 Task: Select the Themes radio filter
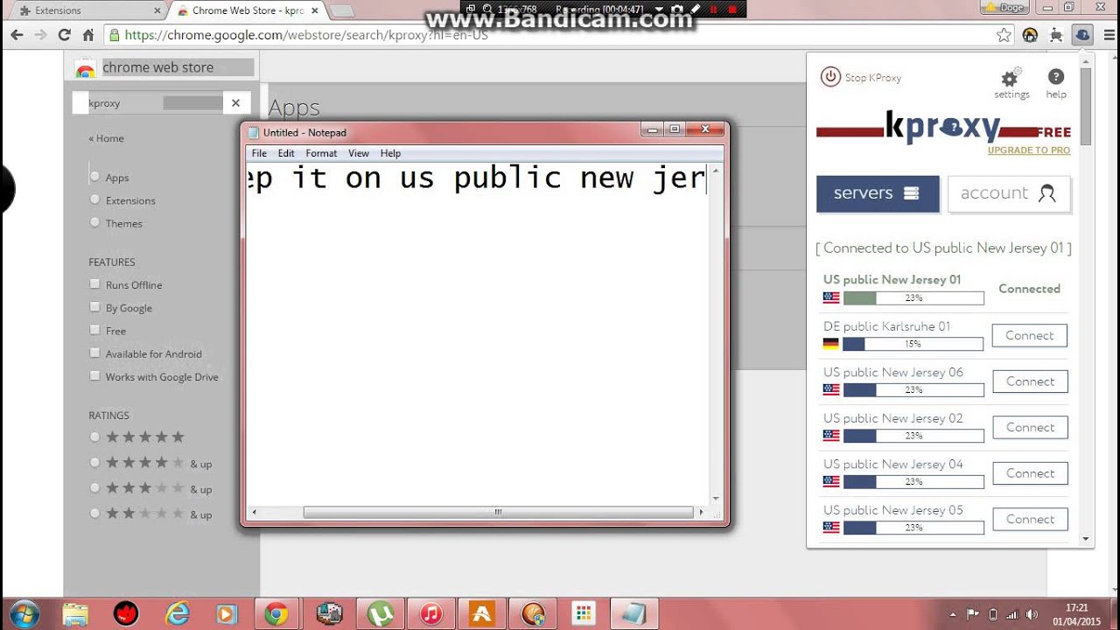click(x=94, y=222)
